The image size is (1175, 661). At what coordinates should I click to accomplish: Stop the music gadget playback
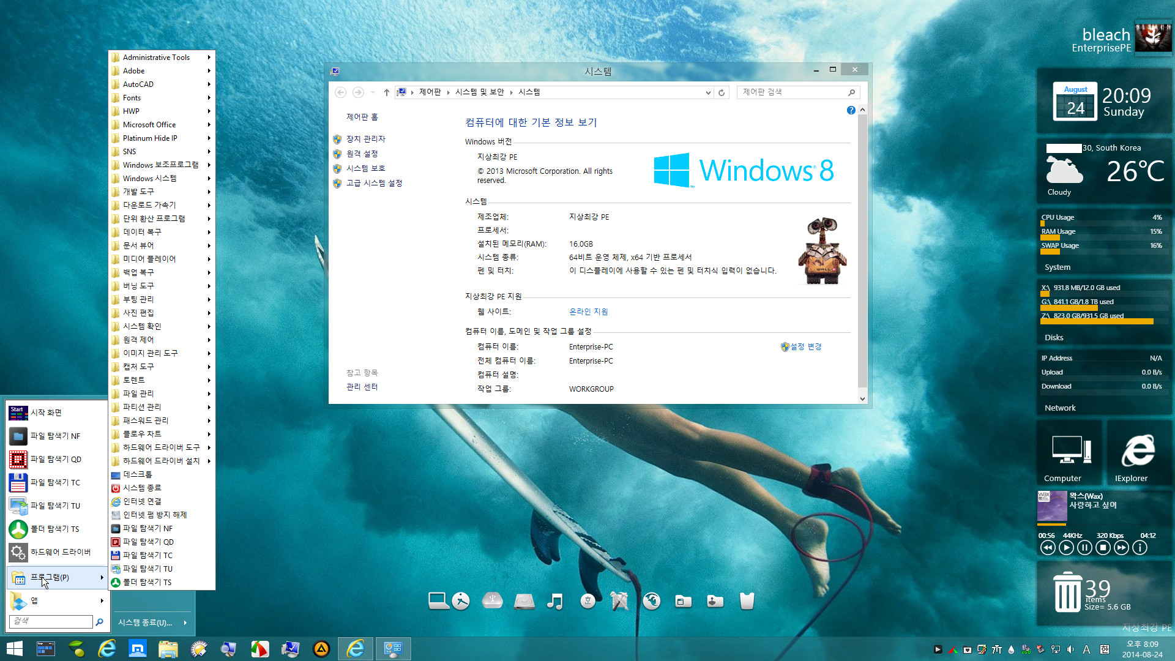pos(1103,548)
